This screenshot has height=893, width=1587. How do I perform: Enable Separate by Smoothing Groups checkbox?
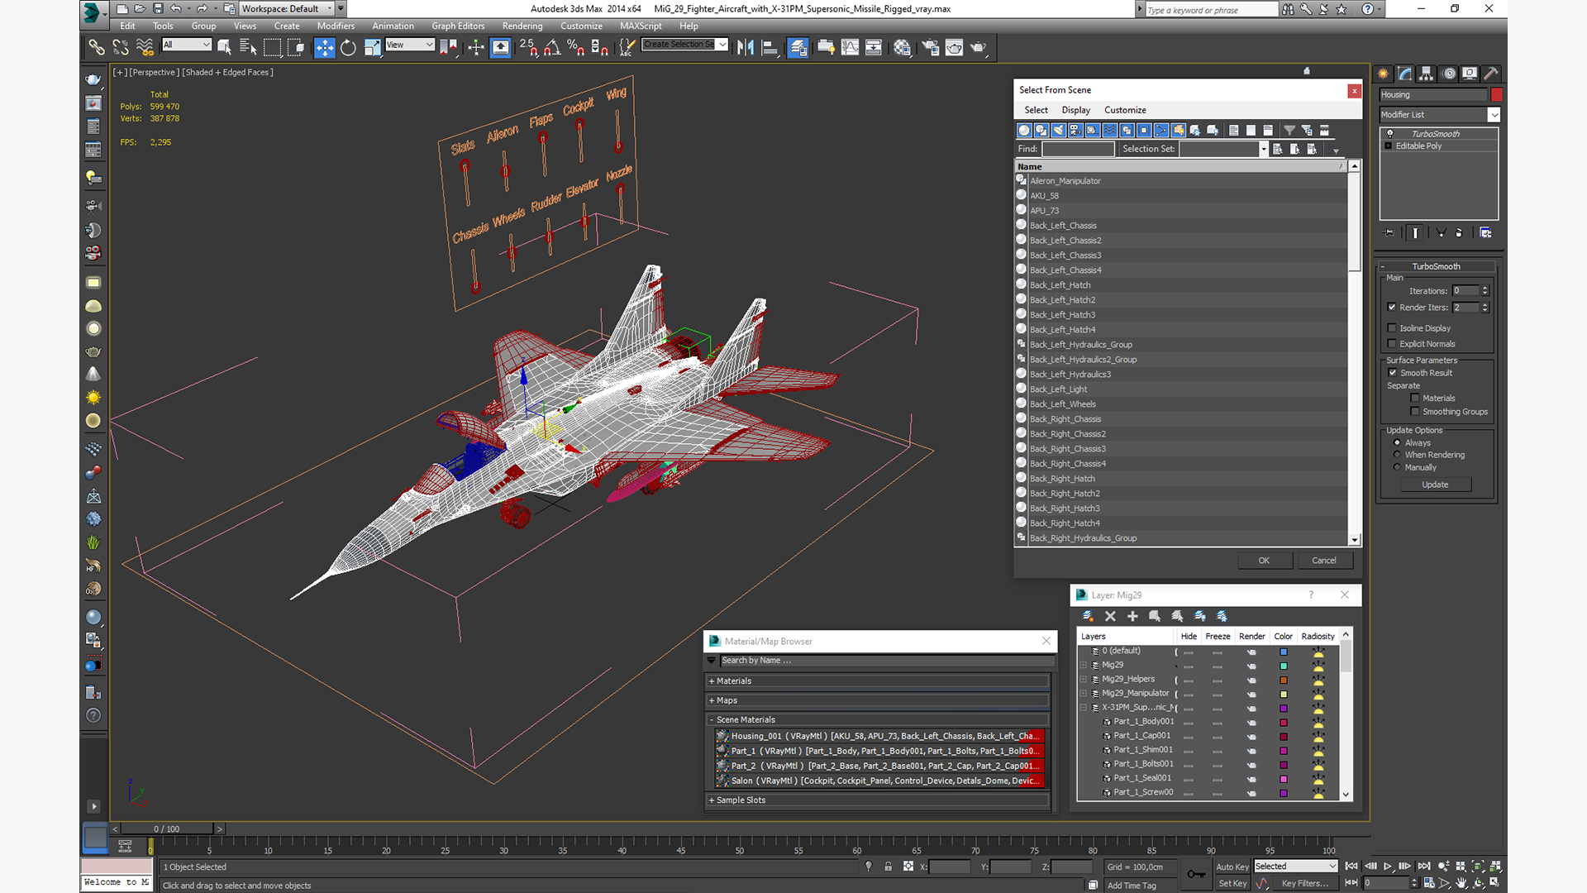[x=1415, y=412]
